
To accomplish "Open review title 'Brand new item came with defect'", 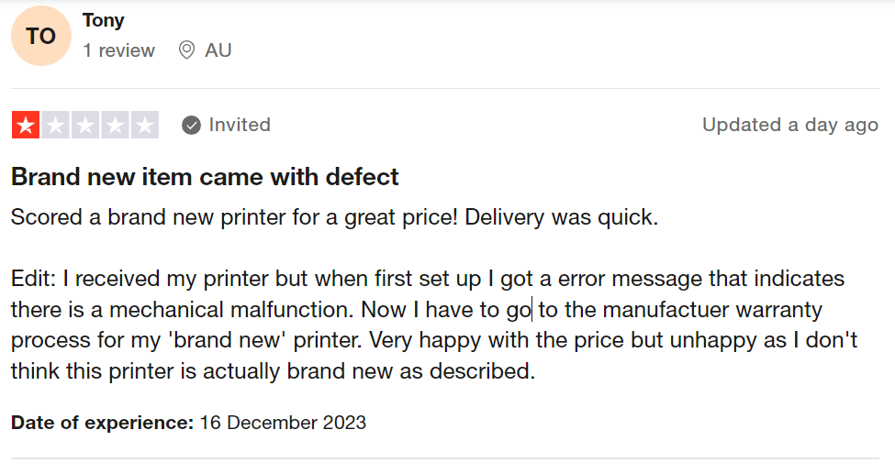I will (205, 176).
